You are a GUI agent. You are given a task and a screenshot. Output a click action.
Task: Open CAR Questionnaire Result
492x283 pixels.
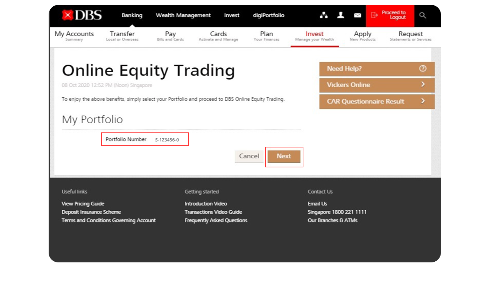pyautogui.click(x=377, y=101)
